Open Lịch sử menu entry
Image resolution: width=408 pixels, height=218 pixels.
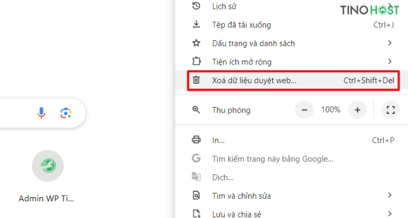click(x=291, y=6)
